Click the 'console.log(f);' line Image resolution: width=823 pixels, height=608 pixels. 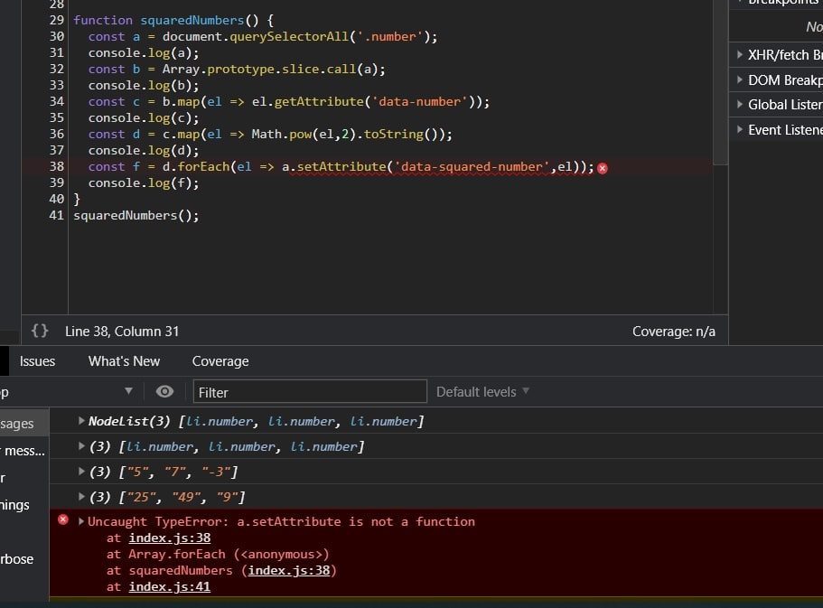coord(144,183)
